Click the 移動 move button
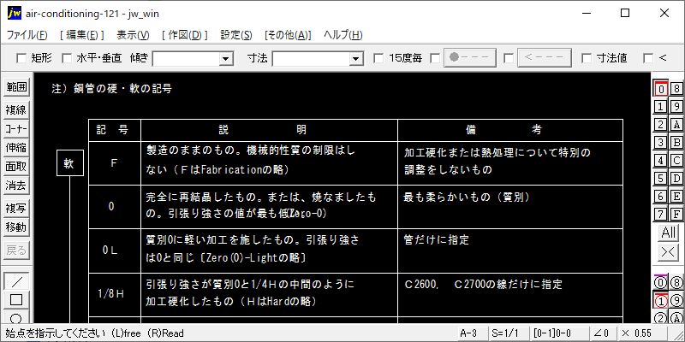Image resolution: width=685 pixels, height=342 pixels. tap(16, 227)
